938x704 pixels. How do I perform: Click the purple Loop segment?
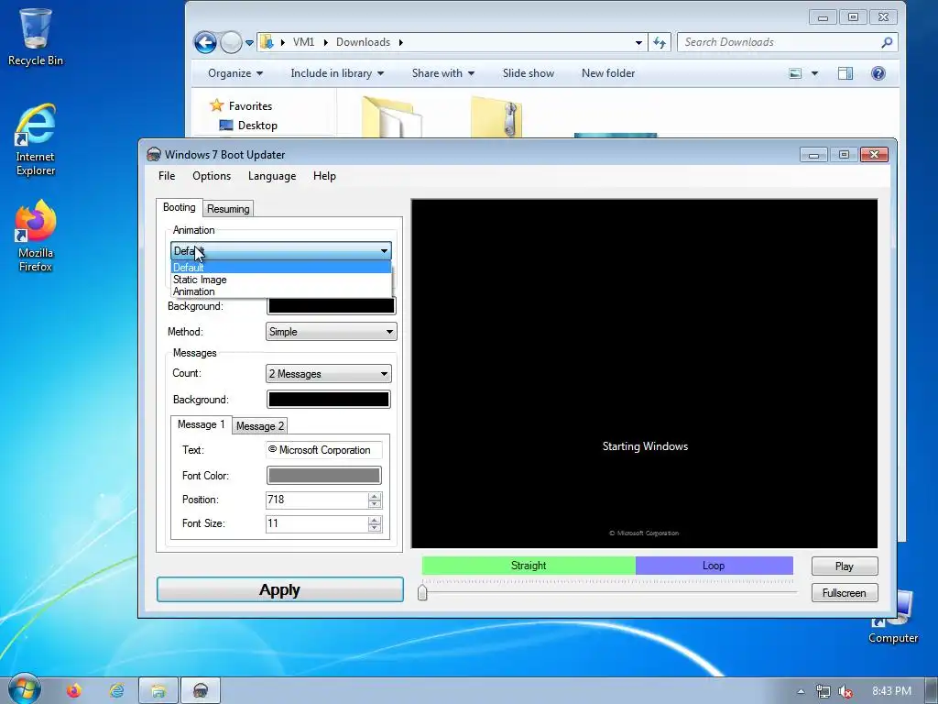(714, 566)
